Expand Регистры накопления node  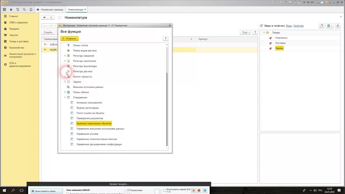click(x=65, y=61)
